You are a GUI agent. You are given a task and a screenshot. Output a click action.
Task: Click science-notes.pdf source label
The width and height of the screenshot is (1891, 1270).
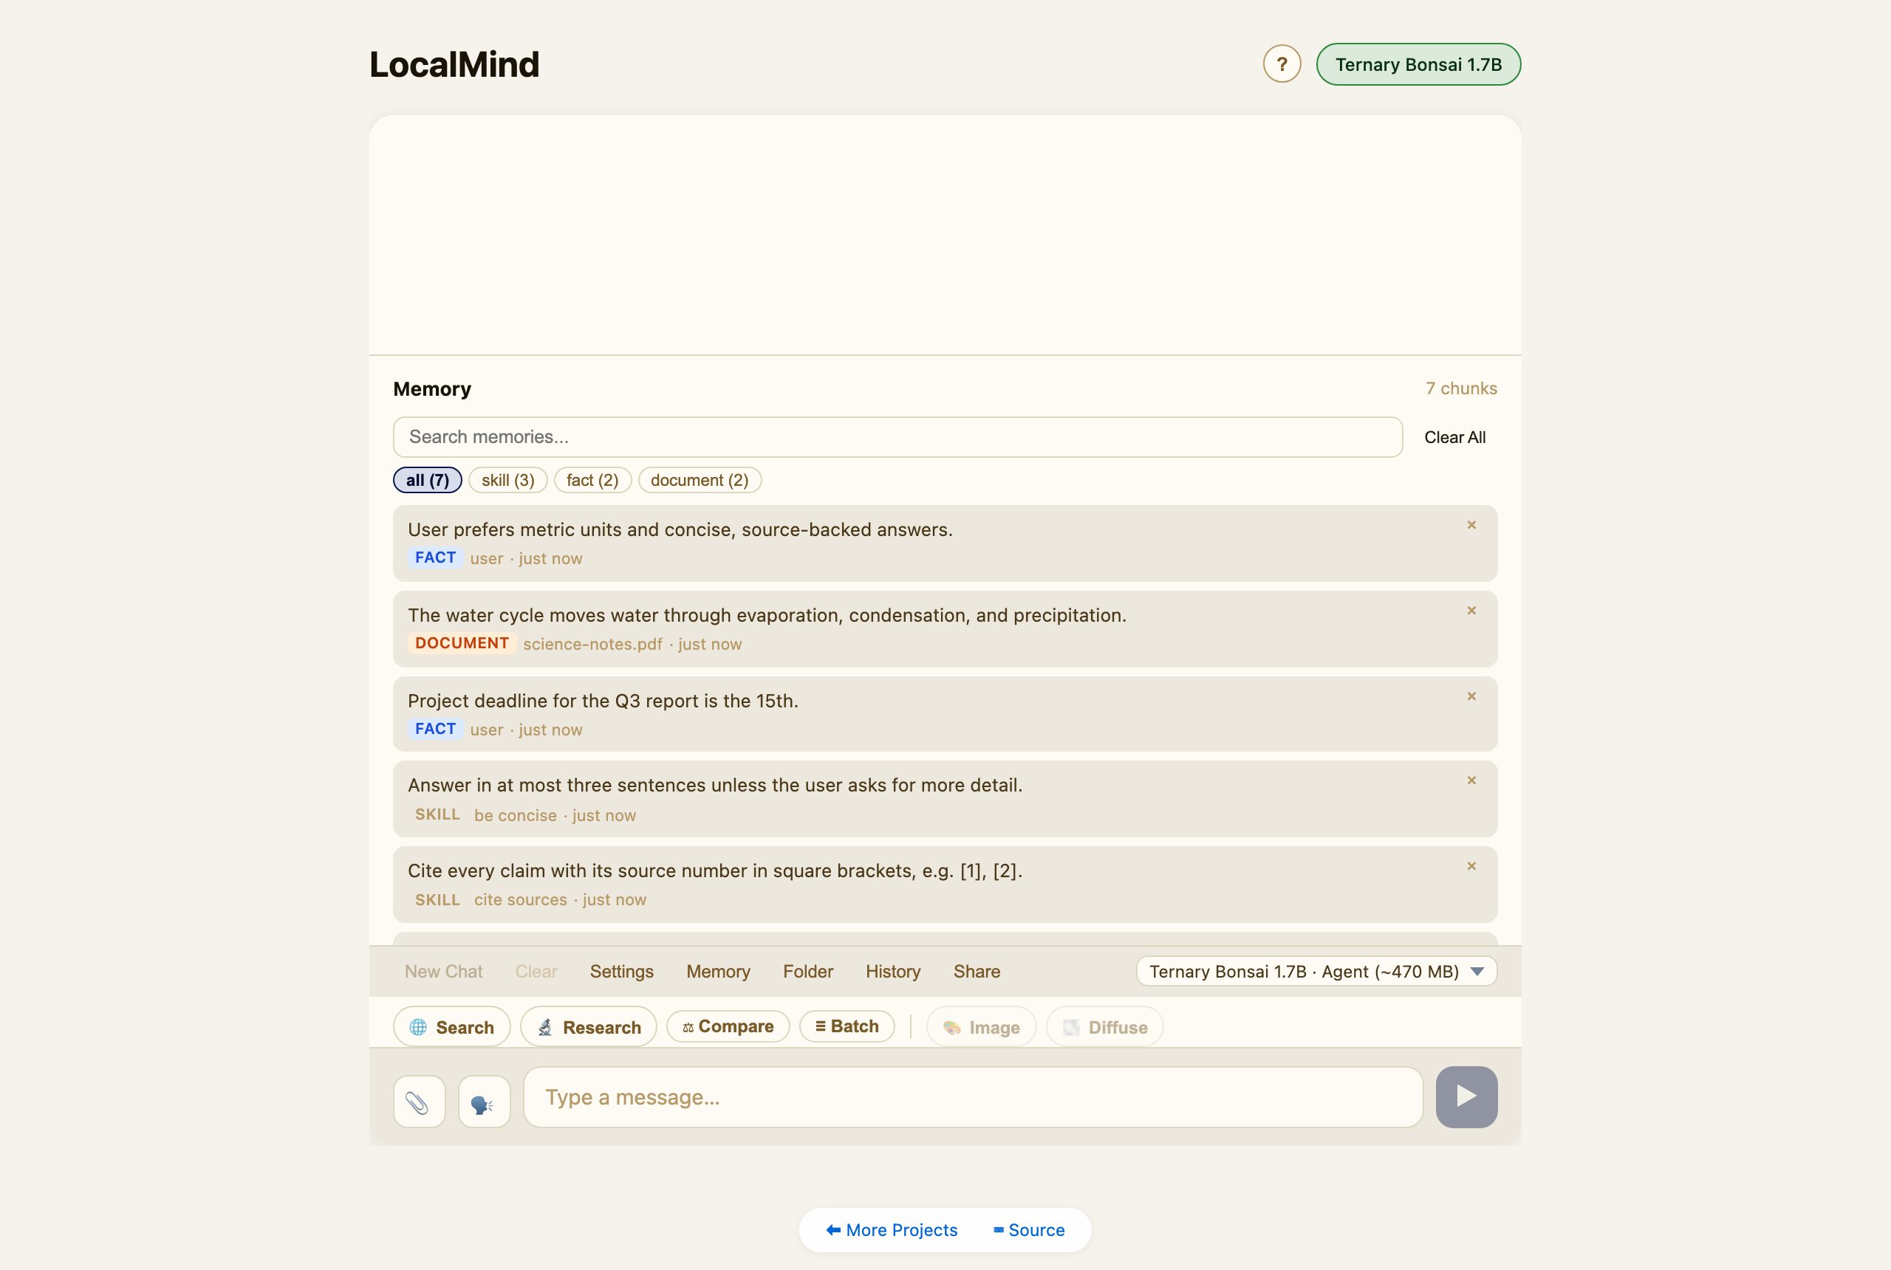592,645
